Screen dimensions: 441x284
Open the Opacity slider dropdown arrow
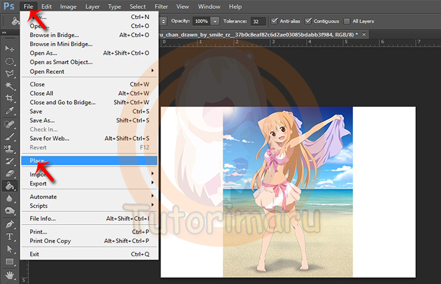pos(215,21)
